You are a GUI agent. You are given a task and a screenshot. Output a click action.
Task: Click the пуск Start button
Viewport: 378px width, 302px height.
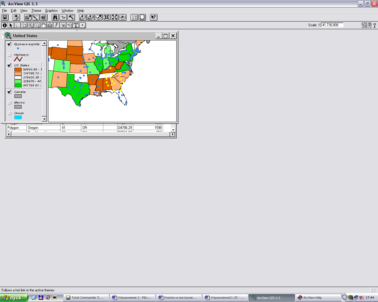[x=14, y=298]
